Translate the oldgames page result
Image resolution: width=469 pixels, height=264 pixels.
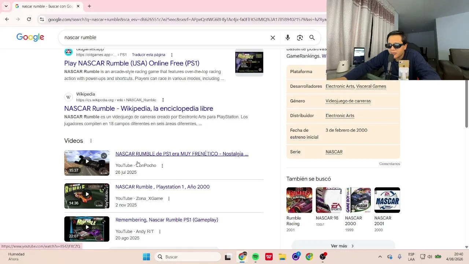pyautogui.click(x=148, y=55)
